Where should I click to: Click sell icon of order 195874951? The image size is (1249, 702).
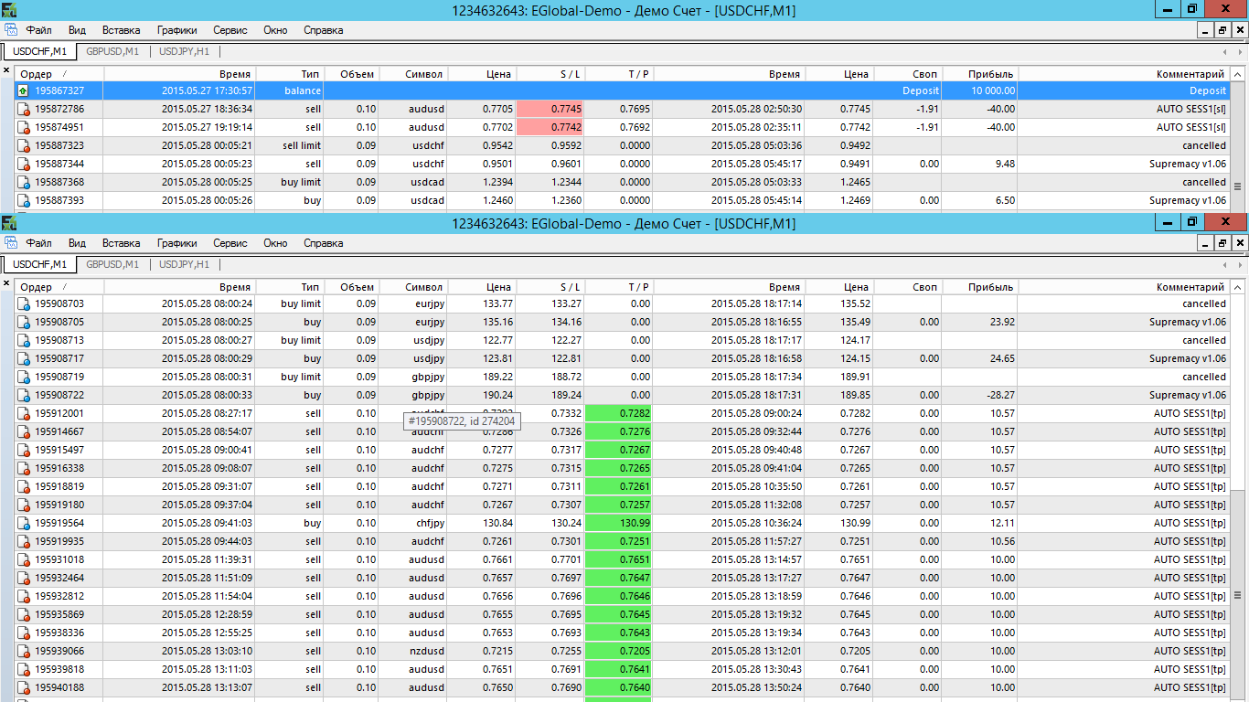pos(24,127)
